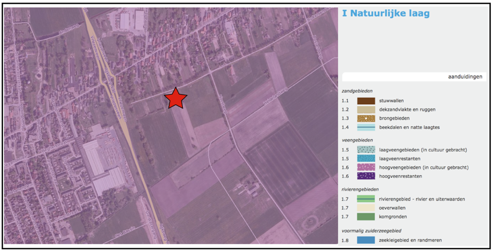Click the 'zandgebieden' legend heading

[357, 91]
